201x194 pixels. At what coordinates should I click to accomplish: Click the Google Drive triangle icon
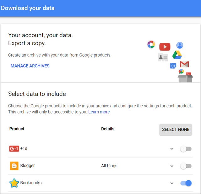[x=177, y=55]
